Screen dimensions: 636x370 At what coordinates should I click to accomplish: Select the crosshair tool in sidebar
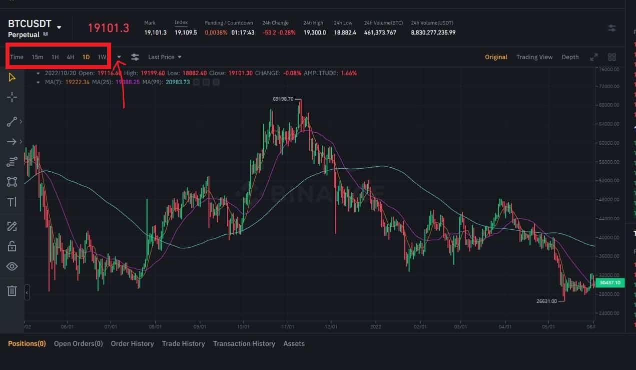[12, 97]
